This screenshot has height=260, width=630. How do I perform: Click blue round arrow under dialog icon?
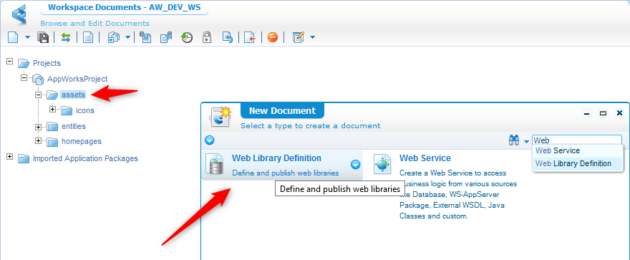[209, 140]
